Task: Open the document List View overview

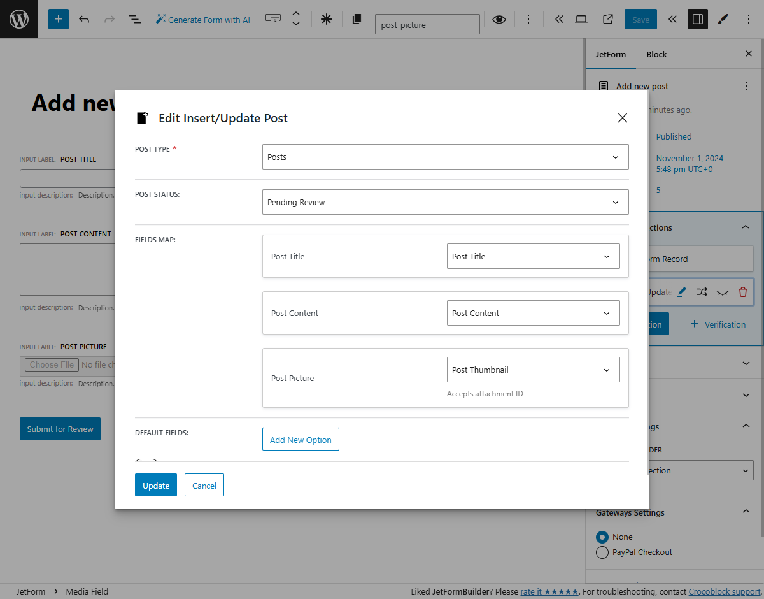Action: (135, 20)
